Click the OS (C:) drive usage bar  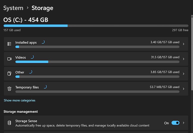pos(96,26)
